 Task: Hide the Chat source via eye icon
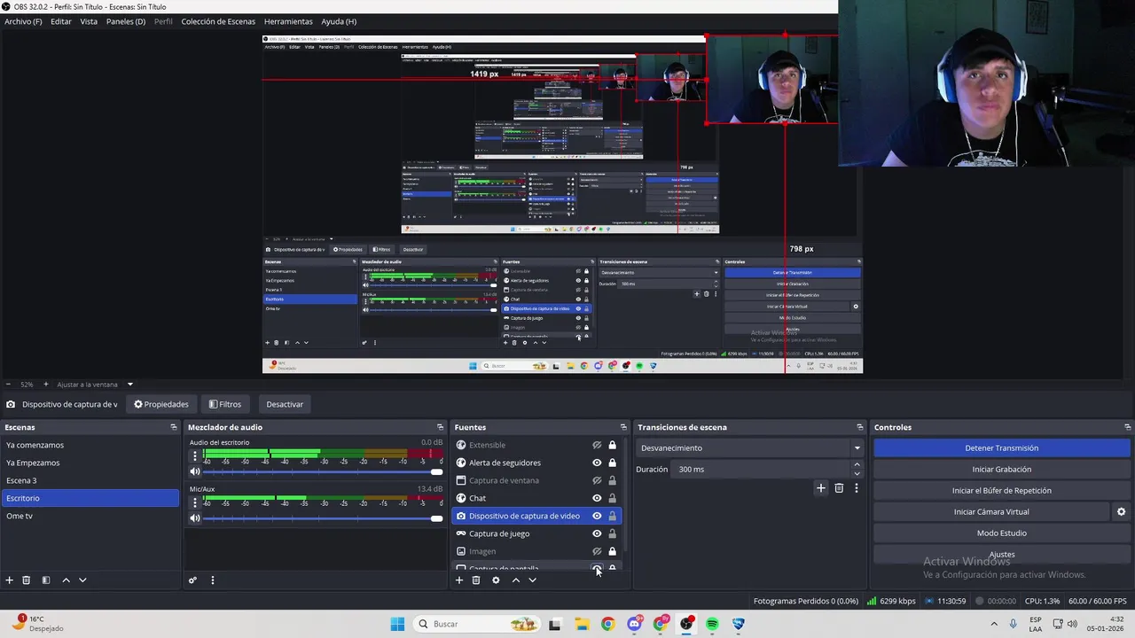[597, 498]
